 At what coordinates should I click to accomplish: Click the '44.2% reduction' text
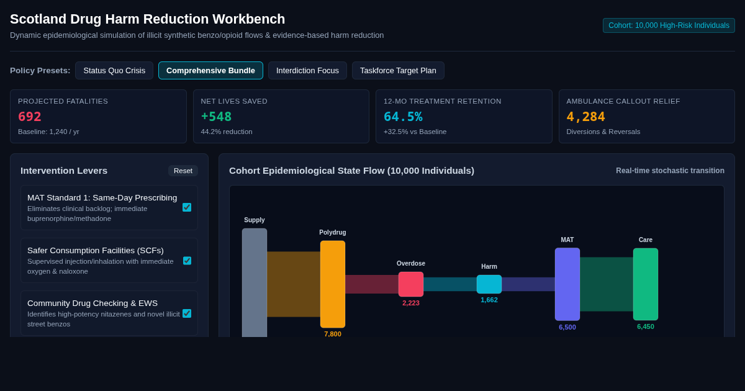(x=227, y=132)
